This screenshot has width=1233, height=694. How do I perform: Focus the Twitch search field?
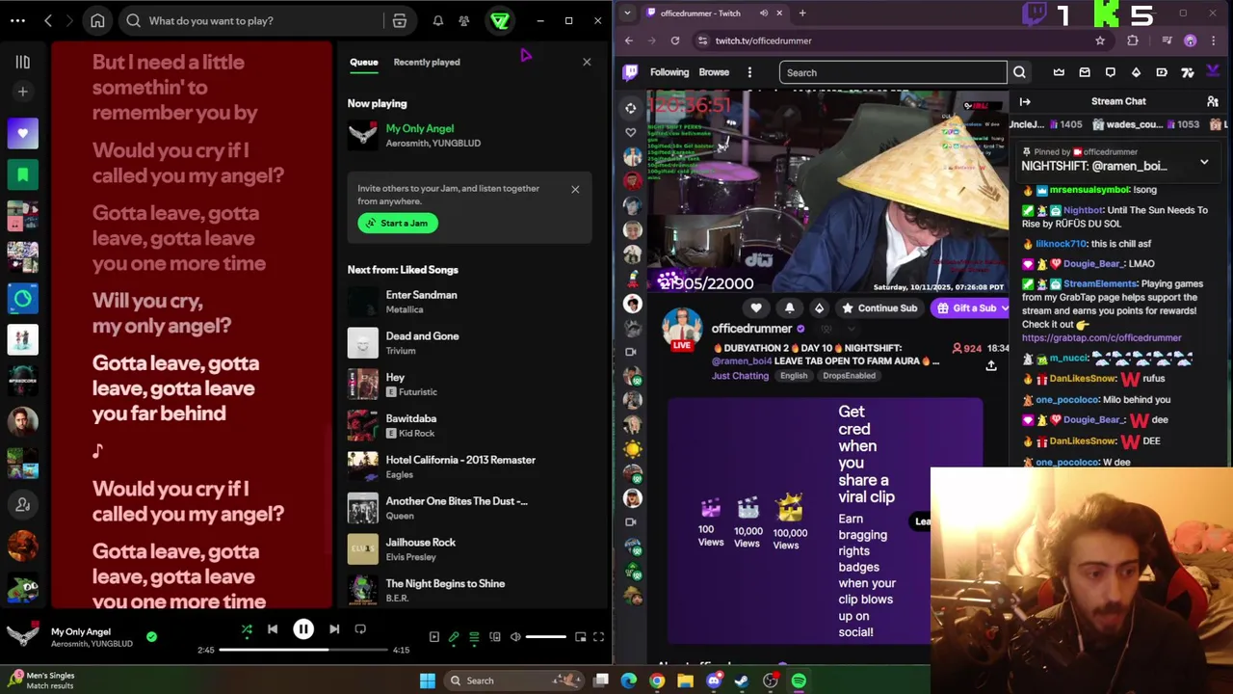tap(893, 72)
